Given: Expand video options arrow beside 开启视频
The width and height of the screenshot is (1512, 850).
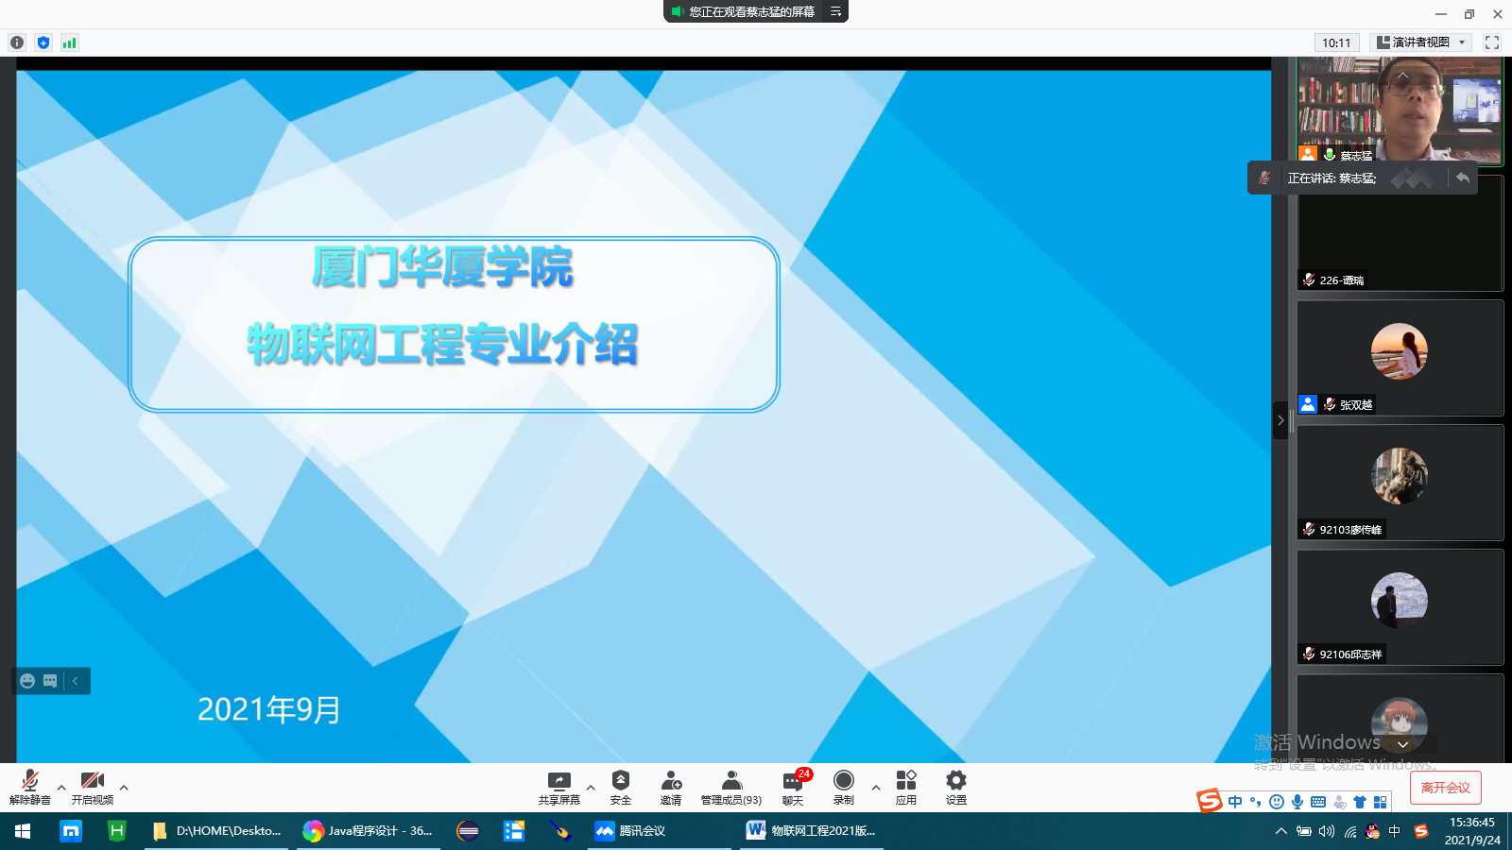Looking at the screenshot, I should [x=124, y=787].
